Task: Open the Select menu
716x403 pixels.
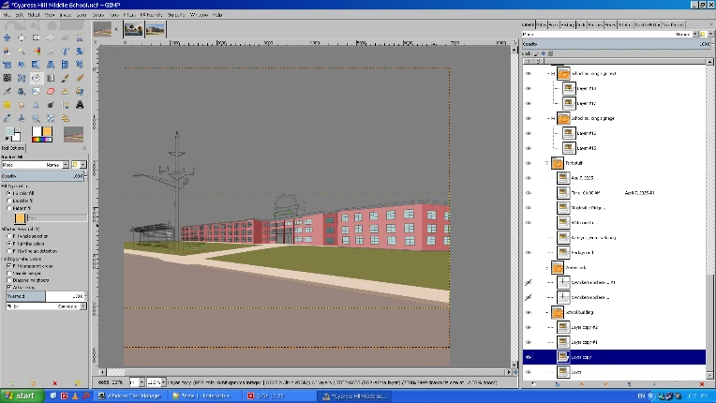Action: 34,15
